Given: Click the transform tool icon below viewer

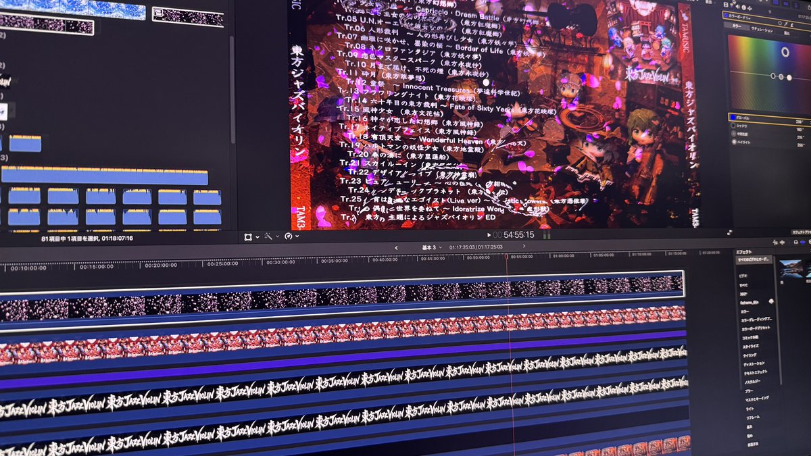Looking at the screenshot, I should coord(249,236).
